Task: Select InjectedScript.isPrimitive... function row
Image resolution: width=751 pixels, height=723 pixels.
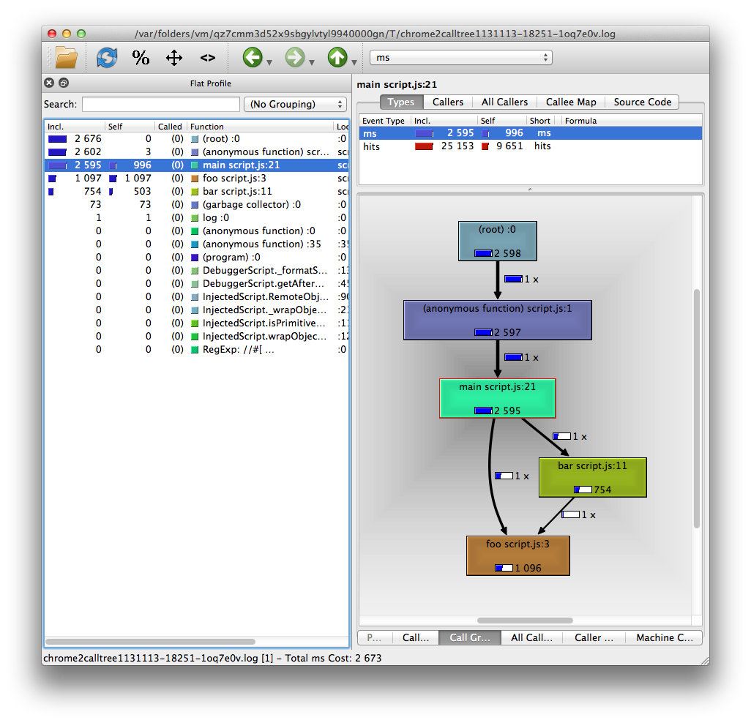Action: tap(196, 323)
